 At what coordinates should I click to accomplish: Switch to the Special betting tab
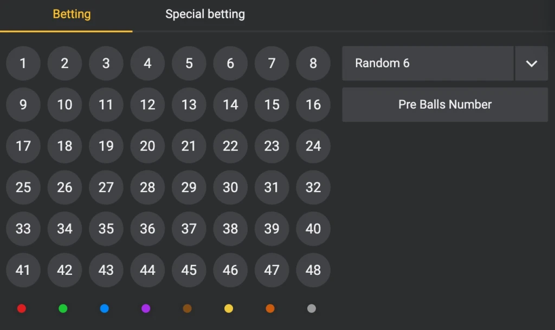click(205, 15)
